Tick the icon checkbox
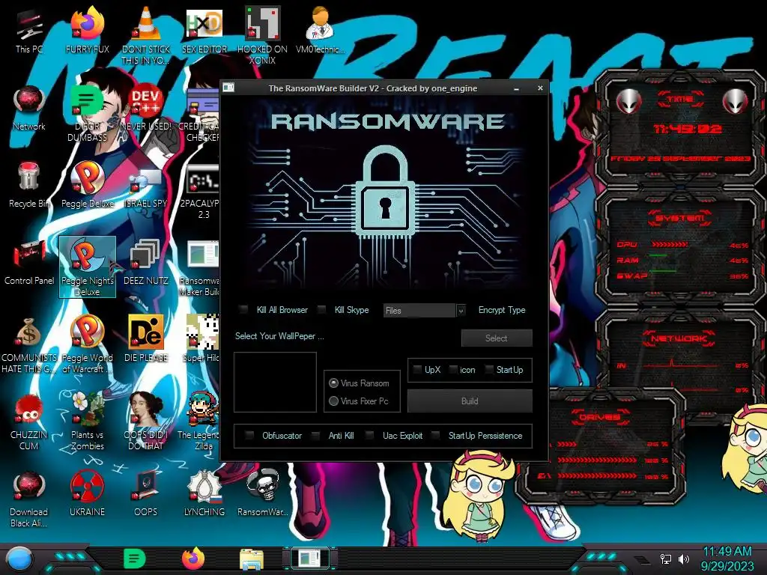Screen dimensions: 767x575 click(x=453, y=370)
